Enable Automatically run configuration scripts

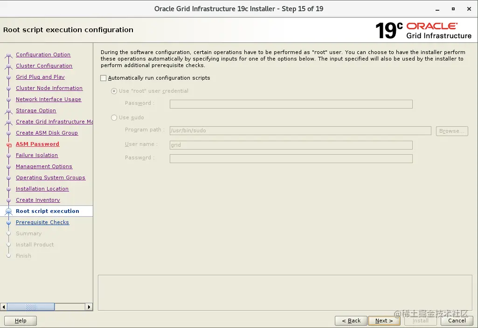coord(104,78)
